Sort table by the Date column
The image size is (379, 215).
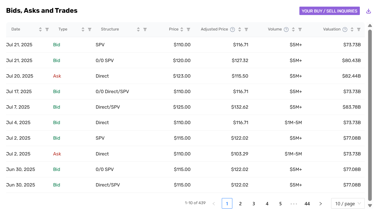40,29
